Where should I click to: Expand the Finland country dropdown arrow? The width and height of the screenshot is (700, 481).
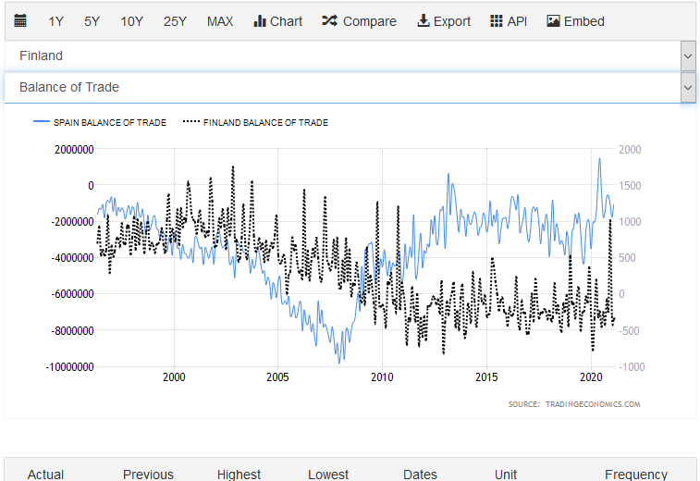coord(687,56)
